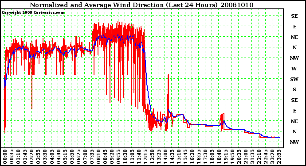The width and height of the screenshot is (306, 166).
Task: Click the 00:35 time axis label
Action: [x=12, y=157]
